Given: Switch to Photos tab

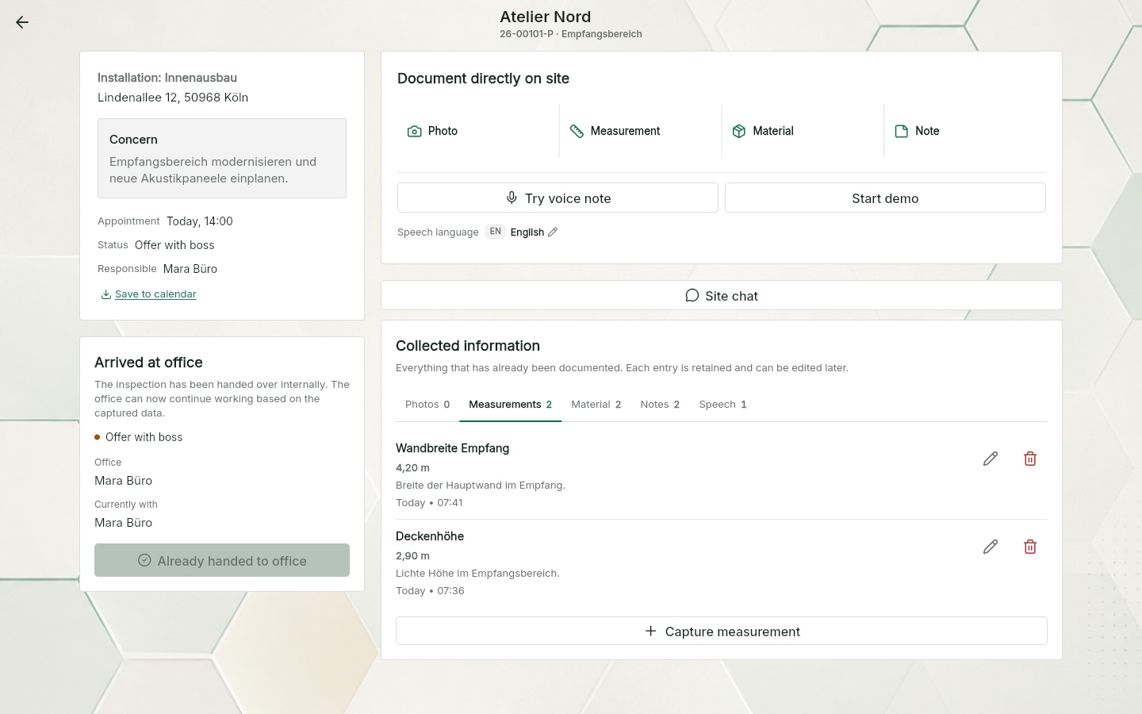Looking at the screenshot, I should pos(427,405).
